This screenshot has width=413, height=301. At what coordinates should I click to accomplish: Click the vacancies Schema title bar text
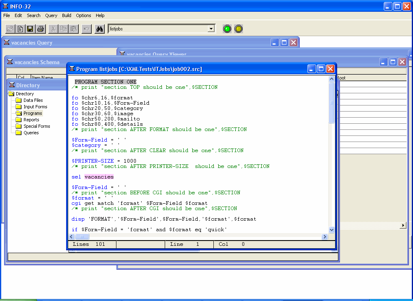(x=37, y=62)
